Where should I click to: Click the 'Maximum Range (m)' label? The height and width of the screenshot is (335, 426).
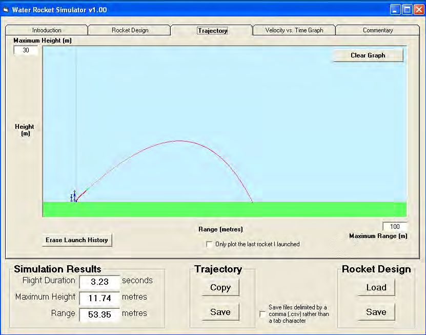tap(378, 236)
